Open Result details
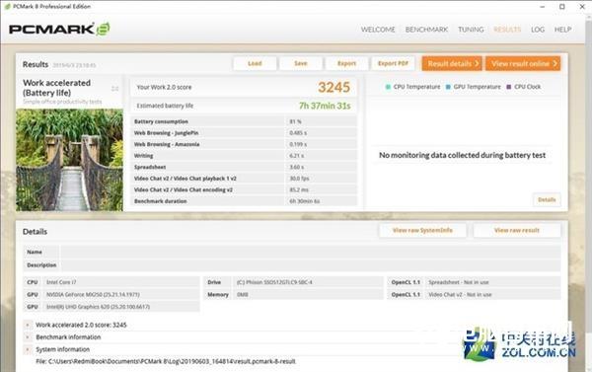This screenshot has width=592, height=372. pos(452,63)
